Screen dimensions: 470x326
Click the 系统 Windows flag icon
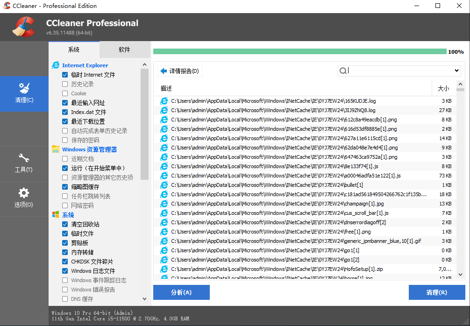click(56, 214)
